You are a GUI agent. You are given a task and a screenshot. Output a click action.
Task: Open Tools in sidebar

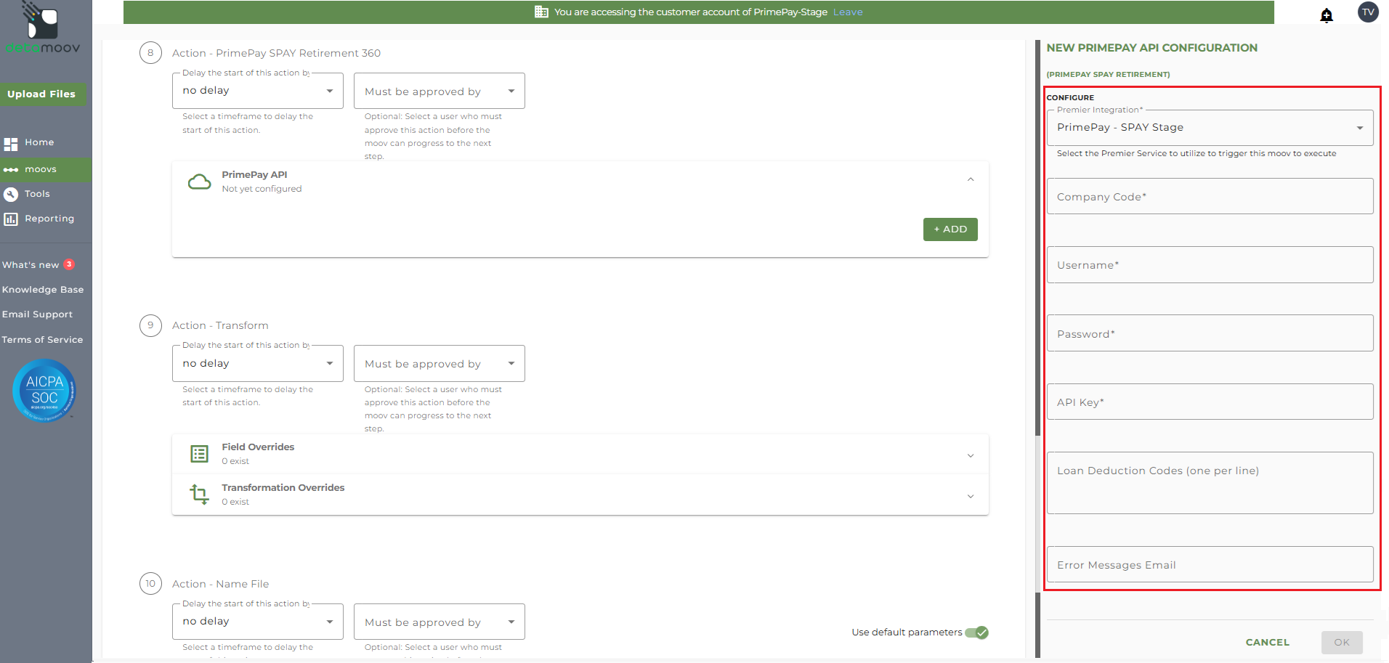pos(37,194)
